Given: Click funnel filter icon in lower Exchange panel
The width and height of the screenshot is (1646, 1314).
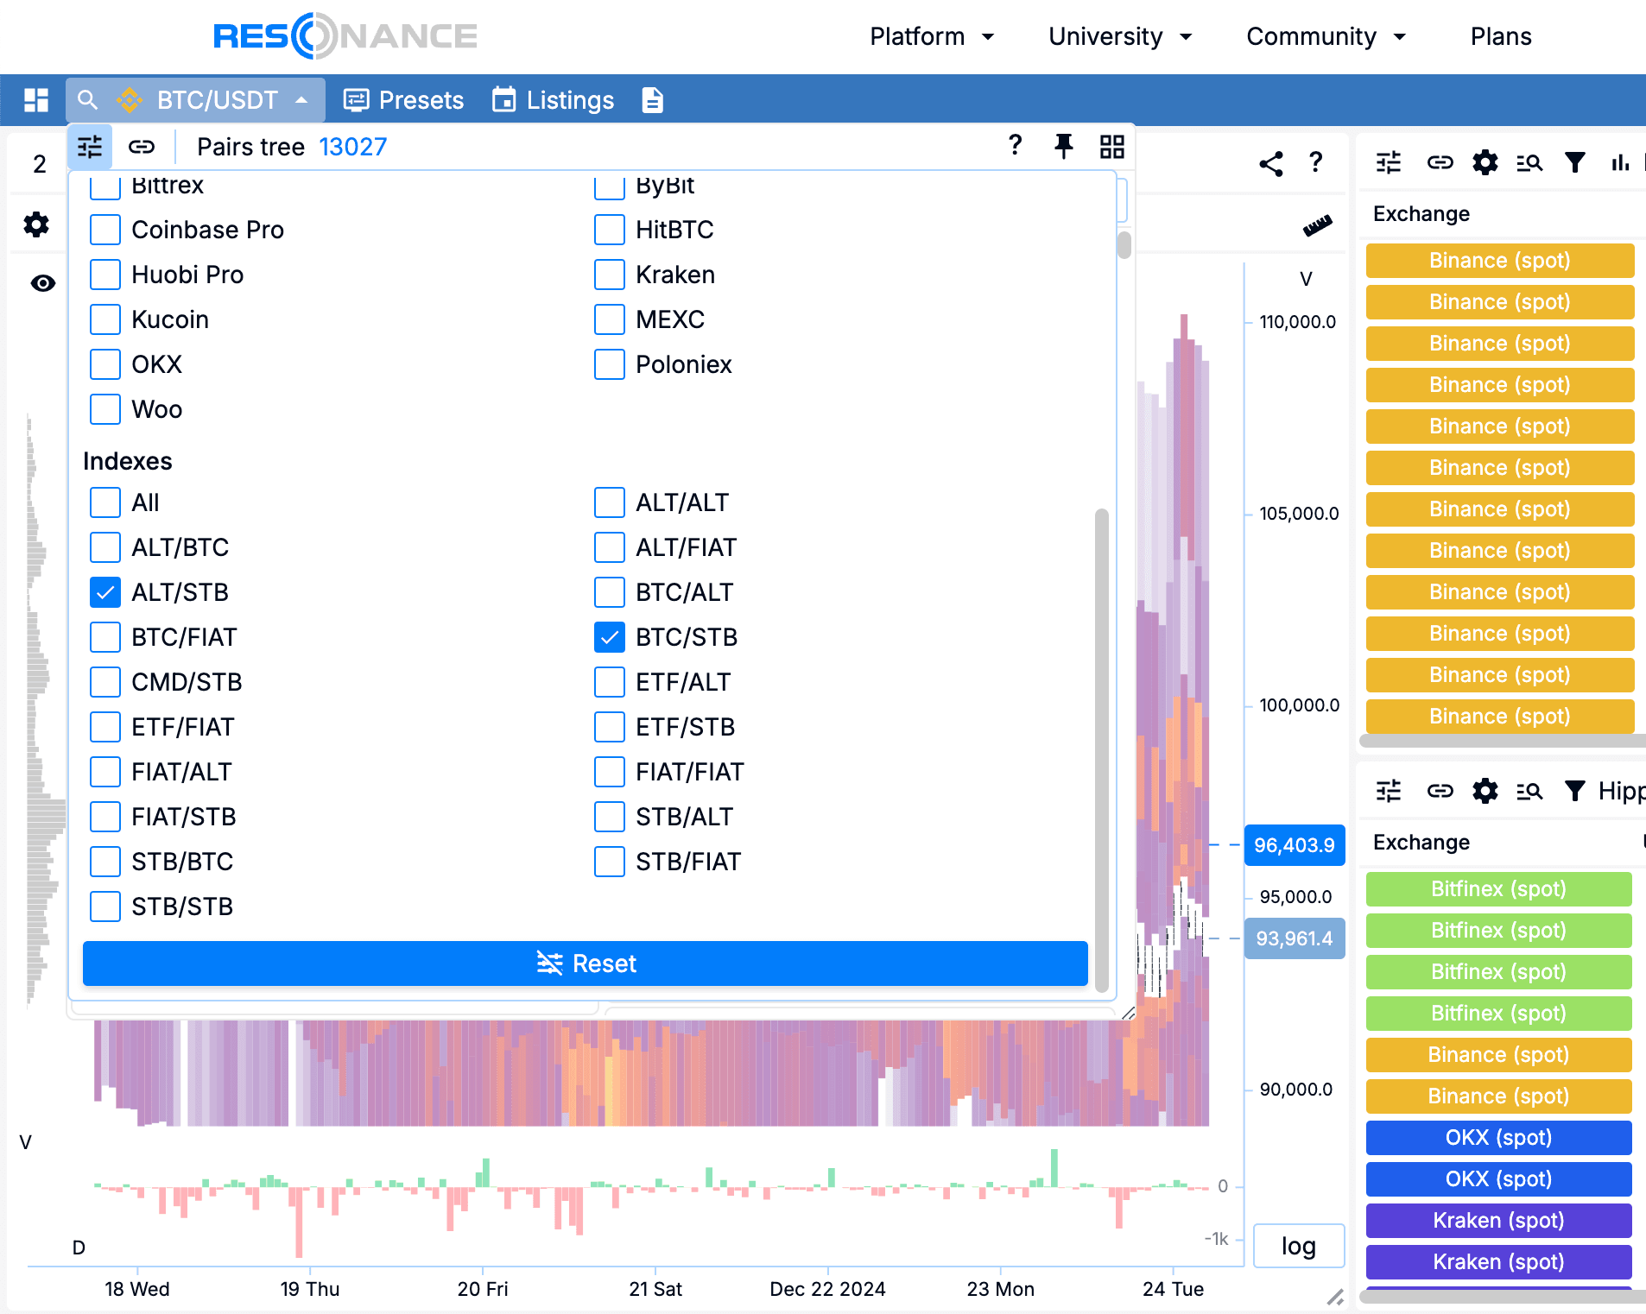Looking at the screenshot, I should [x=1575, y=791].
